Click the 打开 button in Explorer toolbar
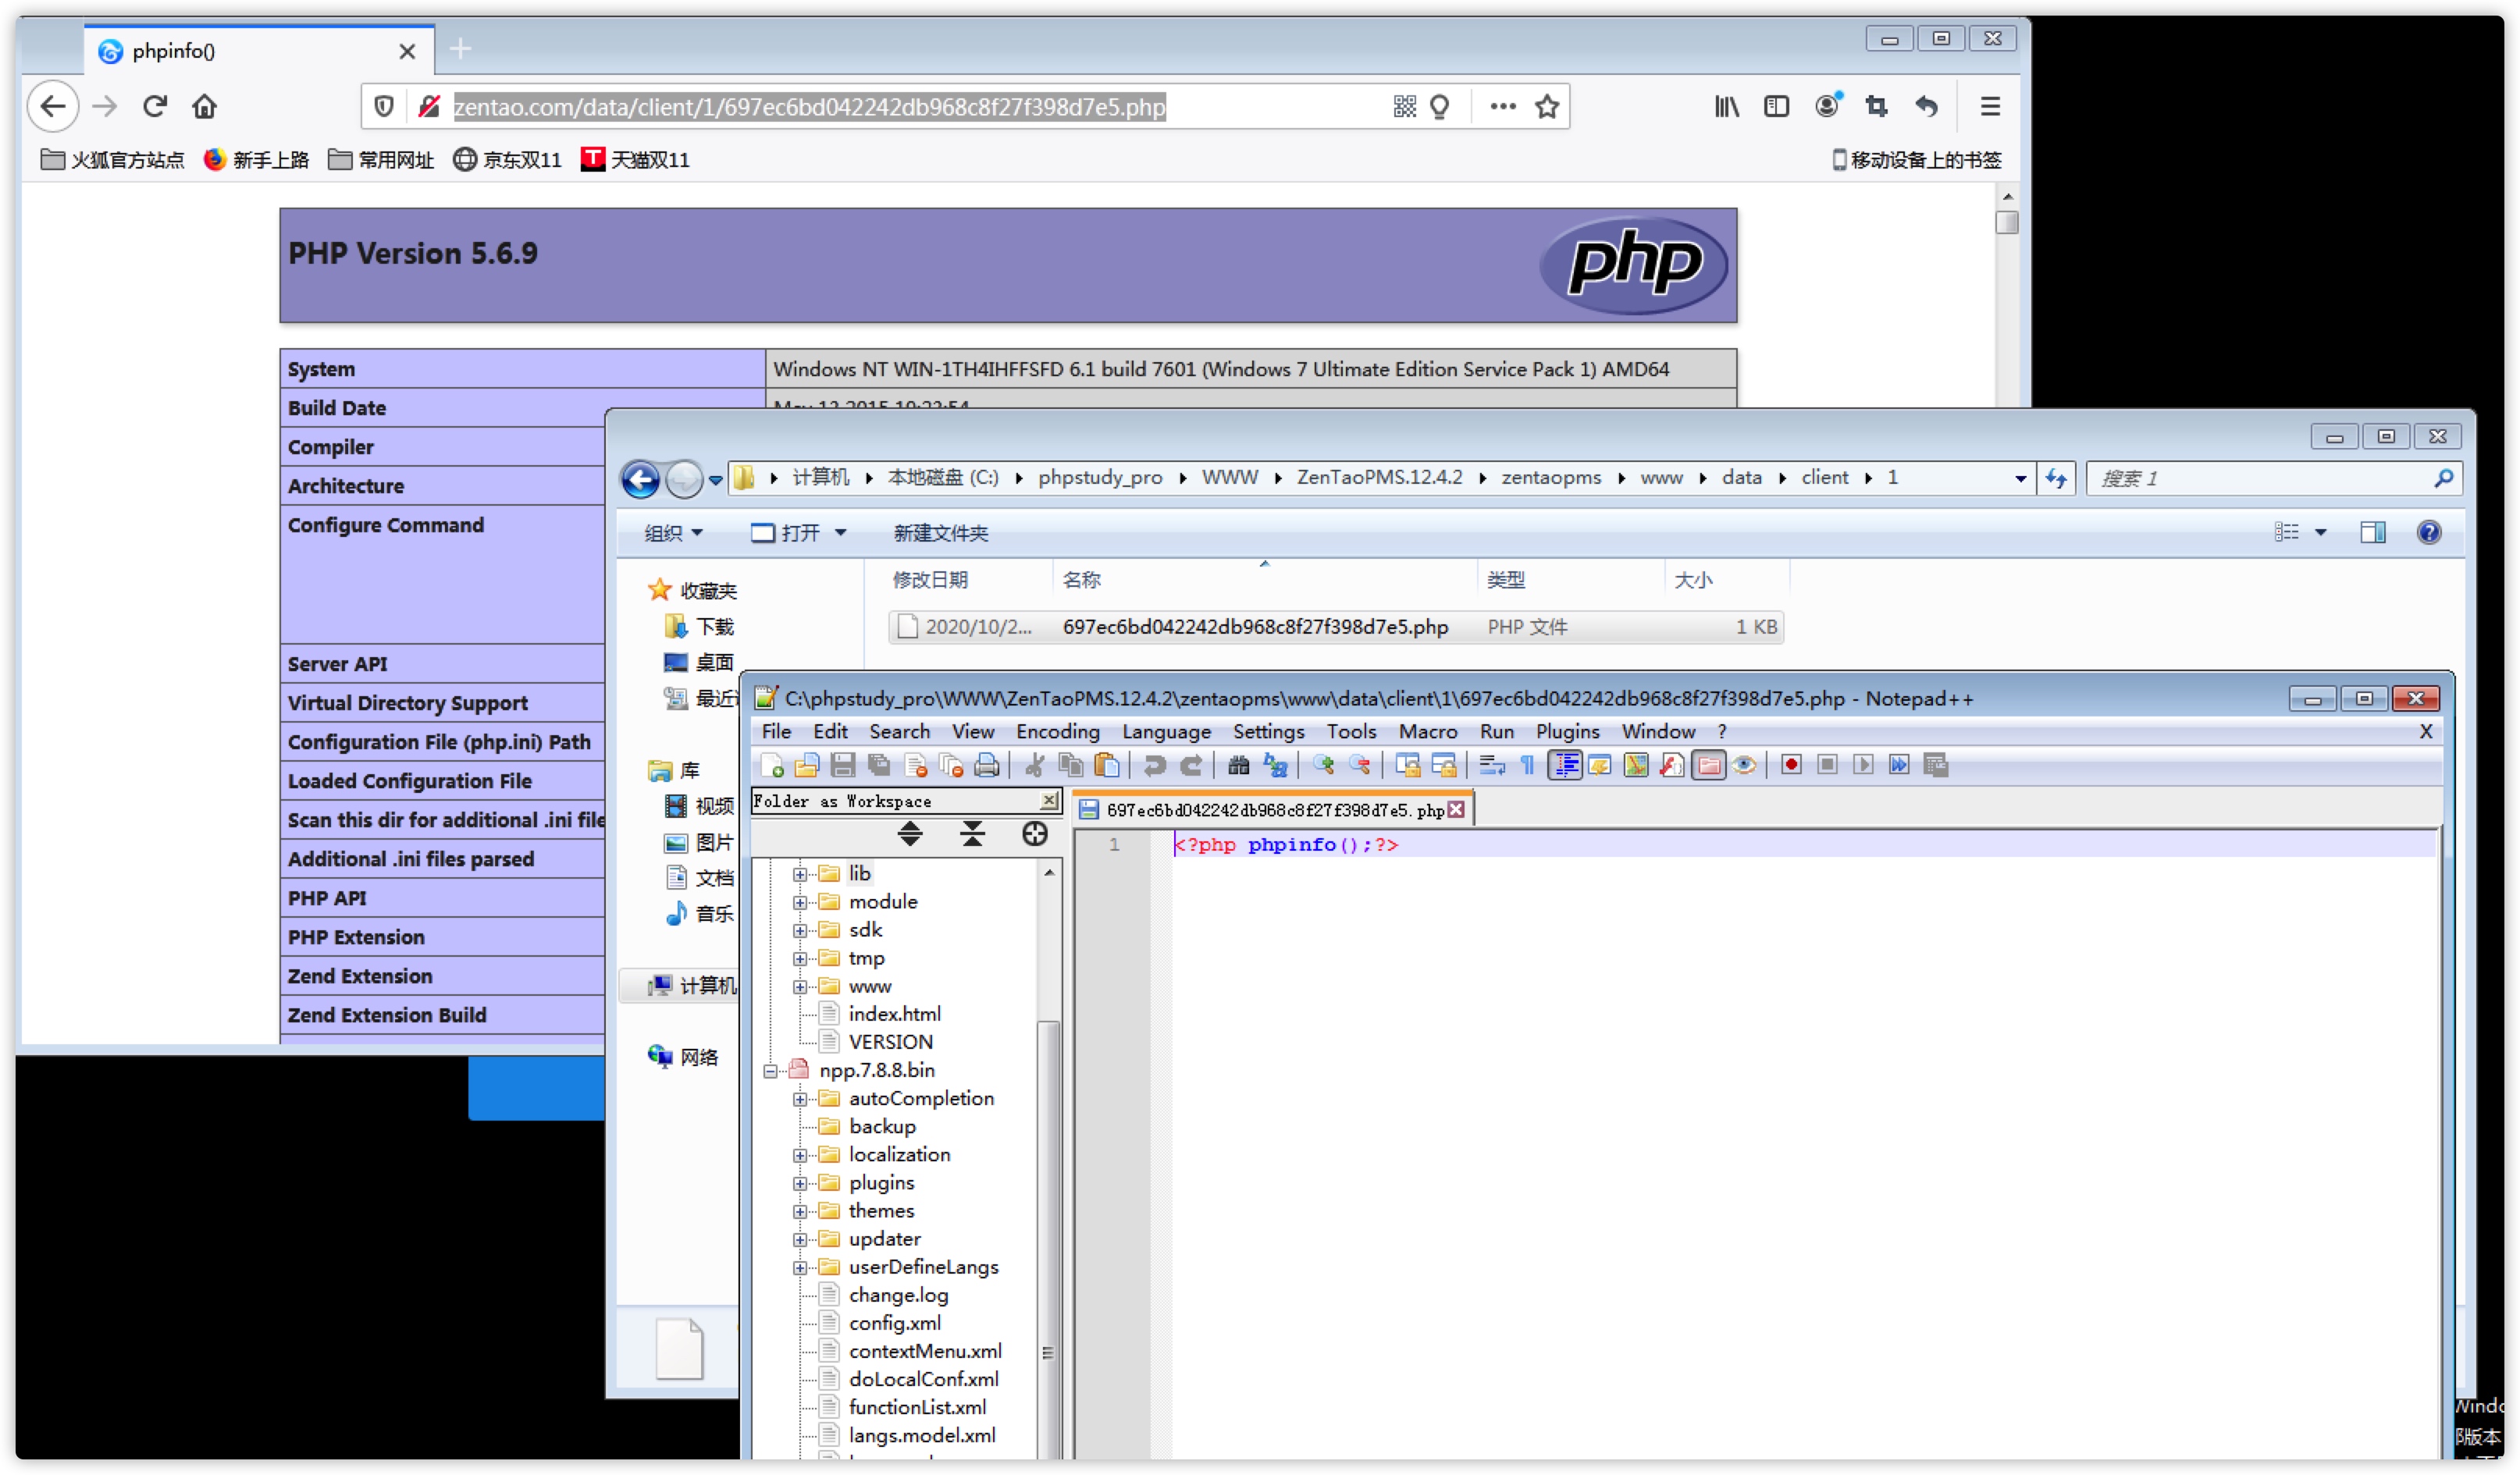This screenshot has width=2520, height=1475. tap(799, 533)
